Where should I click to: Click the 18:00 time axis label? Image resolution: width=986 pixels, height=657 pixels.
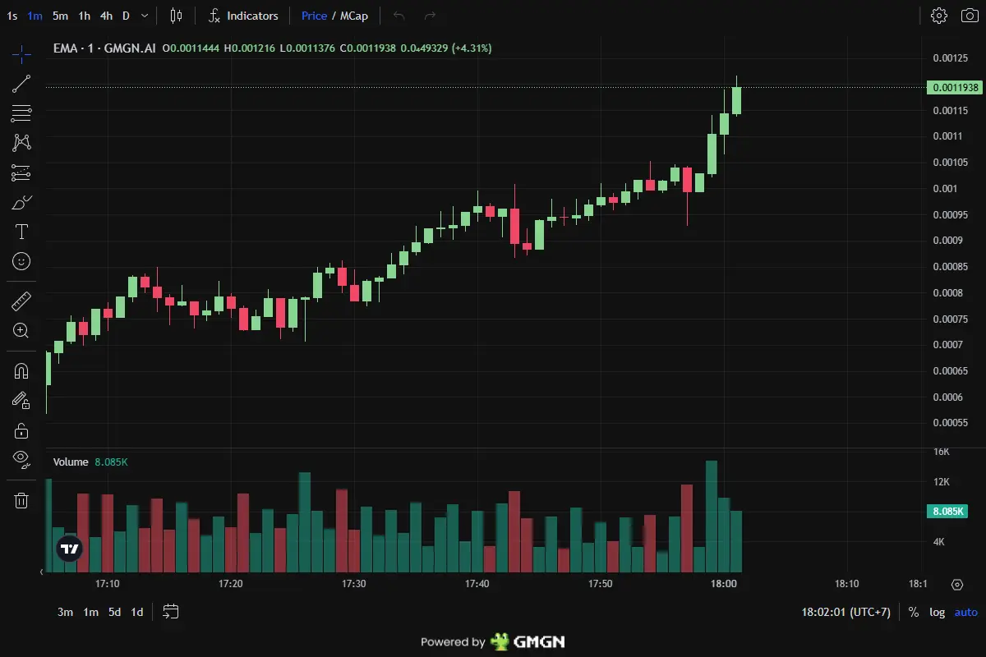723,584
